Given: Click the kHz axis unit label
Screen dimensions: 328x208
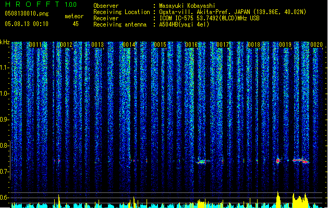Looking at the screenshot, I should point(5,42).
